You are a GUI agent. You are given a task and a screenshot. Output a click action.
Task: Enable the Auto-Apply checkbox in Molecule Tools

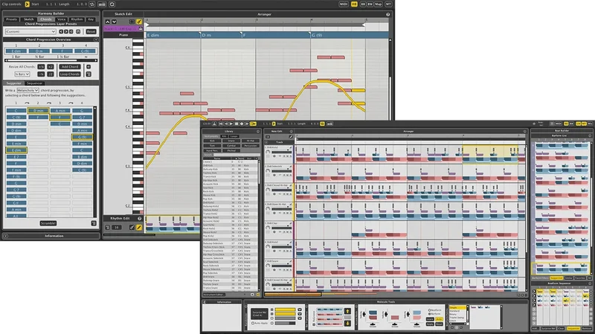tap(253, 323)
